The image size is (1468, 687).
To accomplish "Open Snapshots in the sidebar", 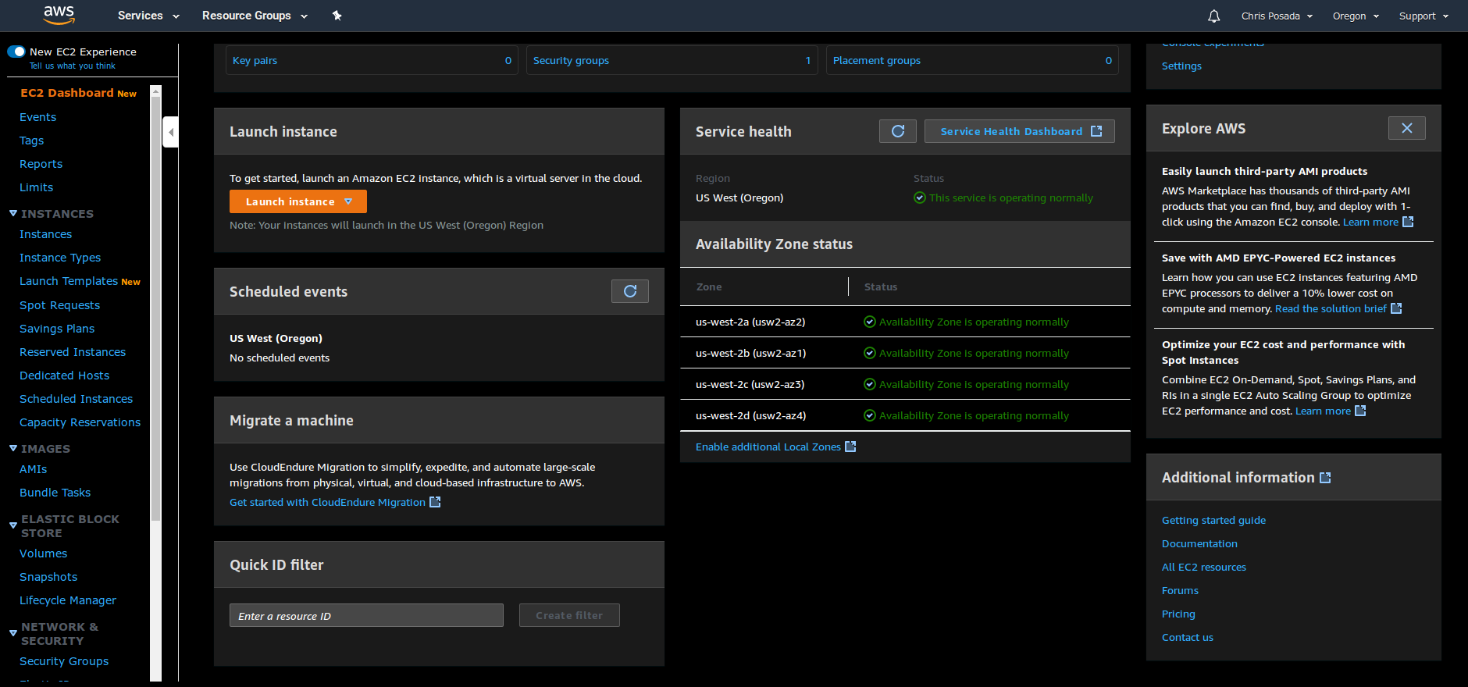I will 48,577.
